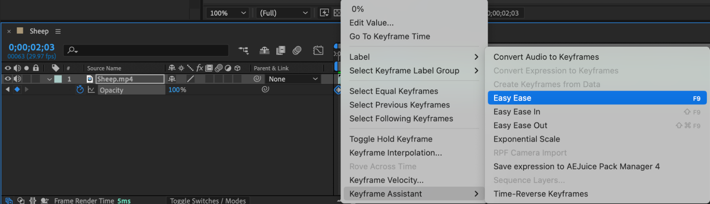Open the 100% magnification dropdown
710x204 pixels.
[228, 13]
